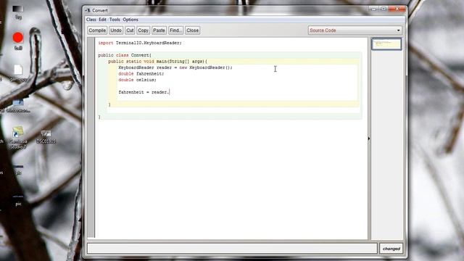This screenshot has height=261, width=464.
Task: Click the 'changed' status indicator
Action: pyautogui.click(x=391, y=249)
